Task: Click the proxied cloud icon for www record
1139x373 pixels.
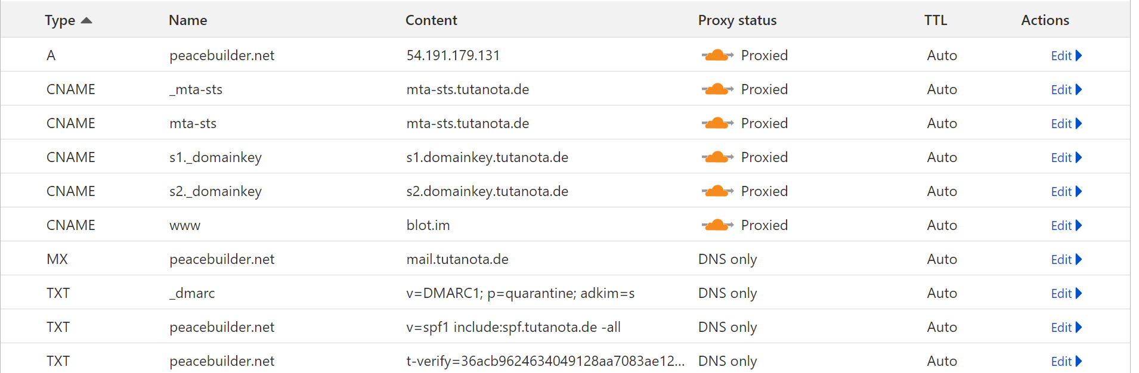Action: pyautogui.click(x=717, y=225)
